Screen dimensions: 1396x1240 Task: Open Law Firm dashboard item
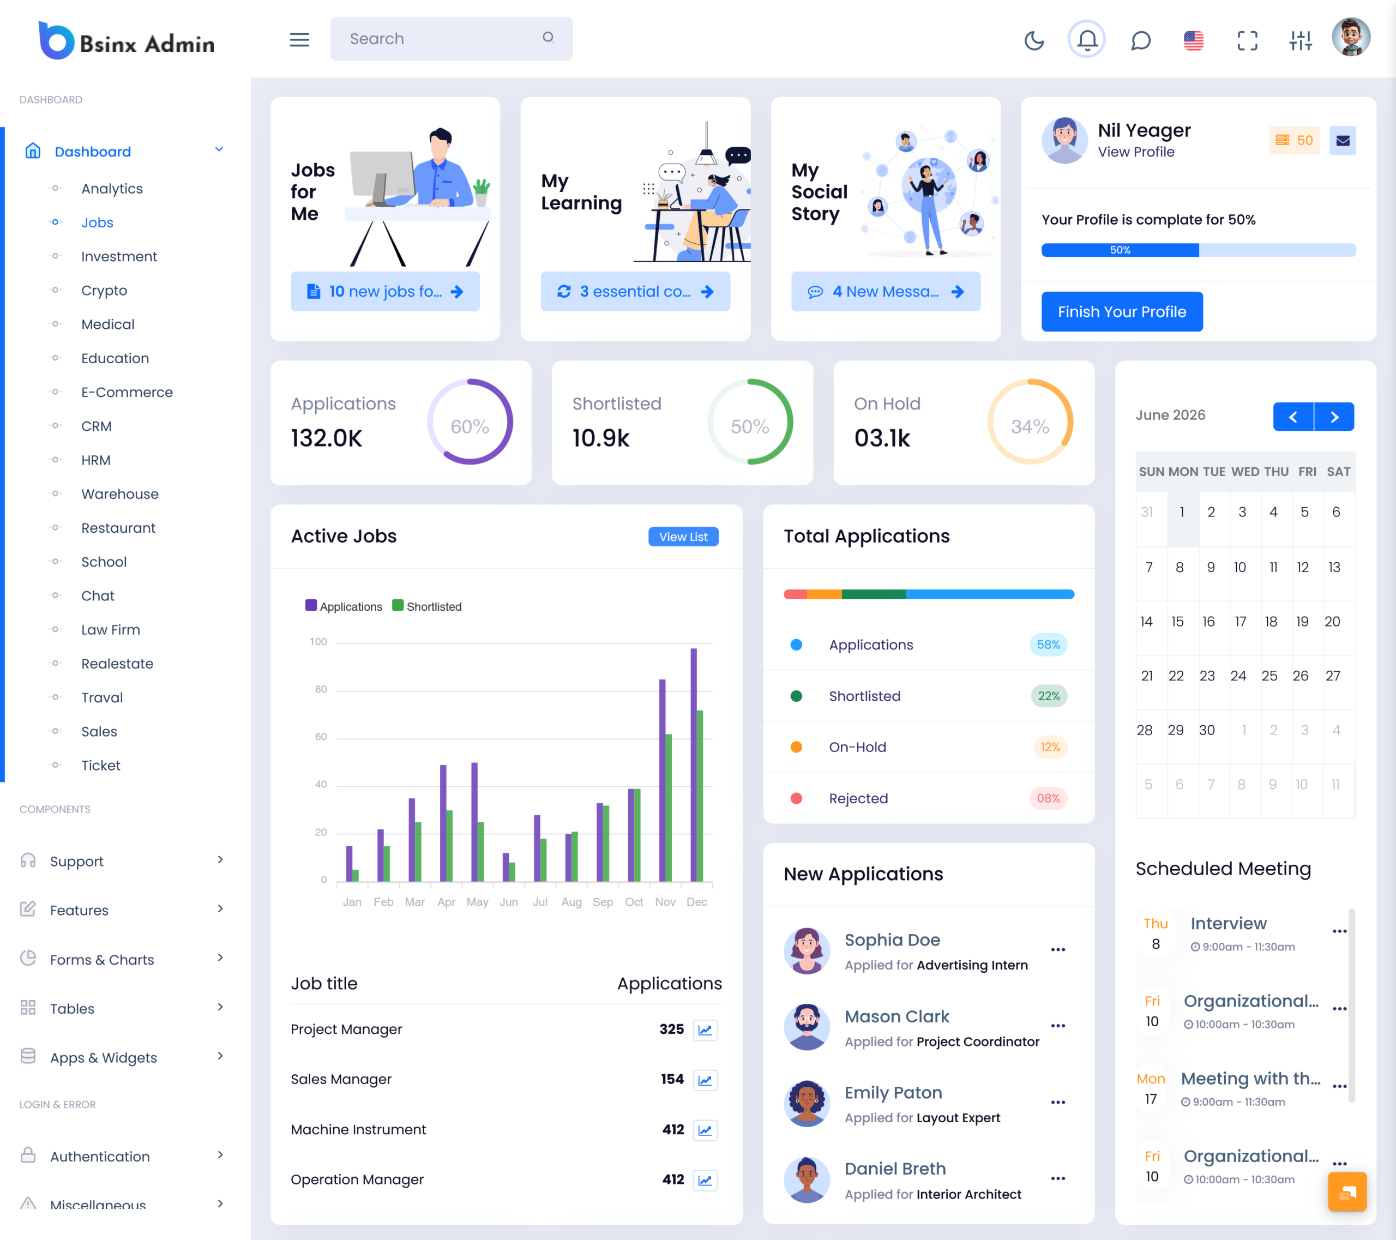point(111,630)
